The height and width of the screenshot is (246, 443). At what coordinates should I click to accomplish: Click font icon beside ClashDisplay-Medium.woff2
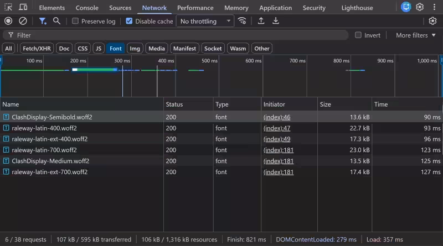point(6,161)
